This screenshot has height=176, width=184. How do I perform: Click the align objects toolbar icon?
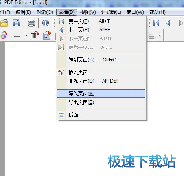tap(151, 36)
